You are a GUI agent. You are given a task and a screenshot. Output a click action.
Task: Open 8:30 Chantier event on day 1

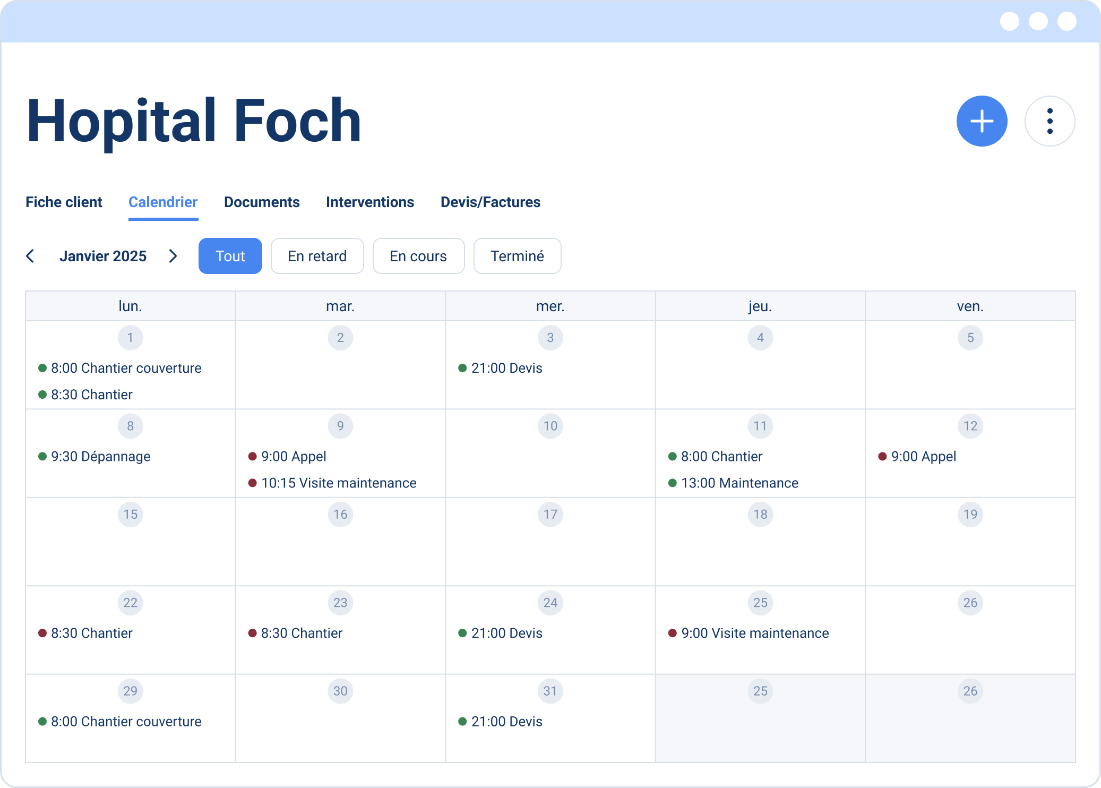click(85, 395)
